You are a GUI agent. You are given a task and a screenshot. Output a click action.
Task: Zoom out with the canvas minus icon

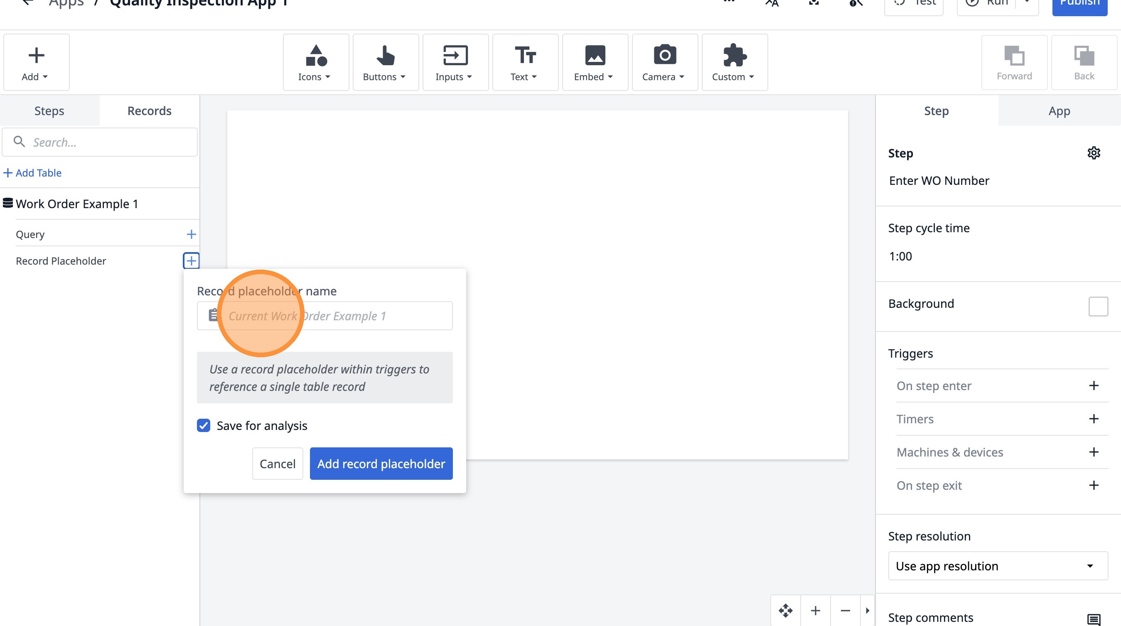click(845, 610)
